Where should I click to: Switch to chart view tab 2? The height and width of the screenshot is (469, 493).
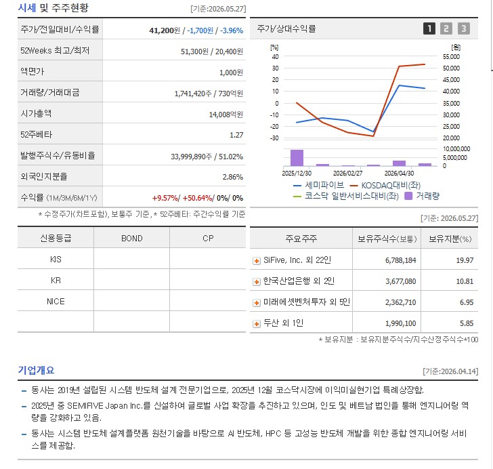(446, 28)
